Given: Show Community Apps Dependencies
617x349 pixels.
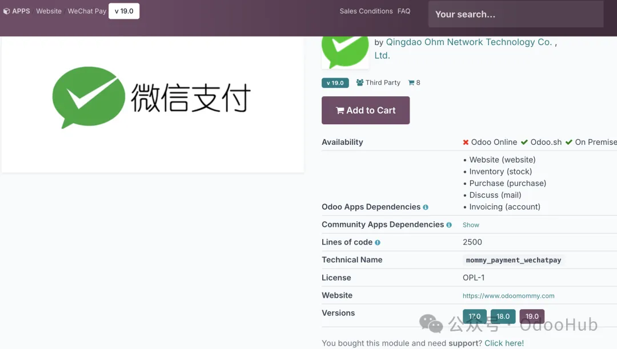Looking at the screenshot, I should 471,225.
